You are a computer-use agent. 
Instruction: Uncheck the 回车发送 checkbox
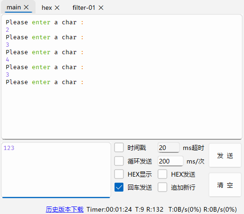pyautogui.click(x=119, y=187)
